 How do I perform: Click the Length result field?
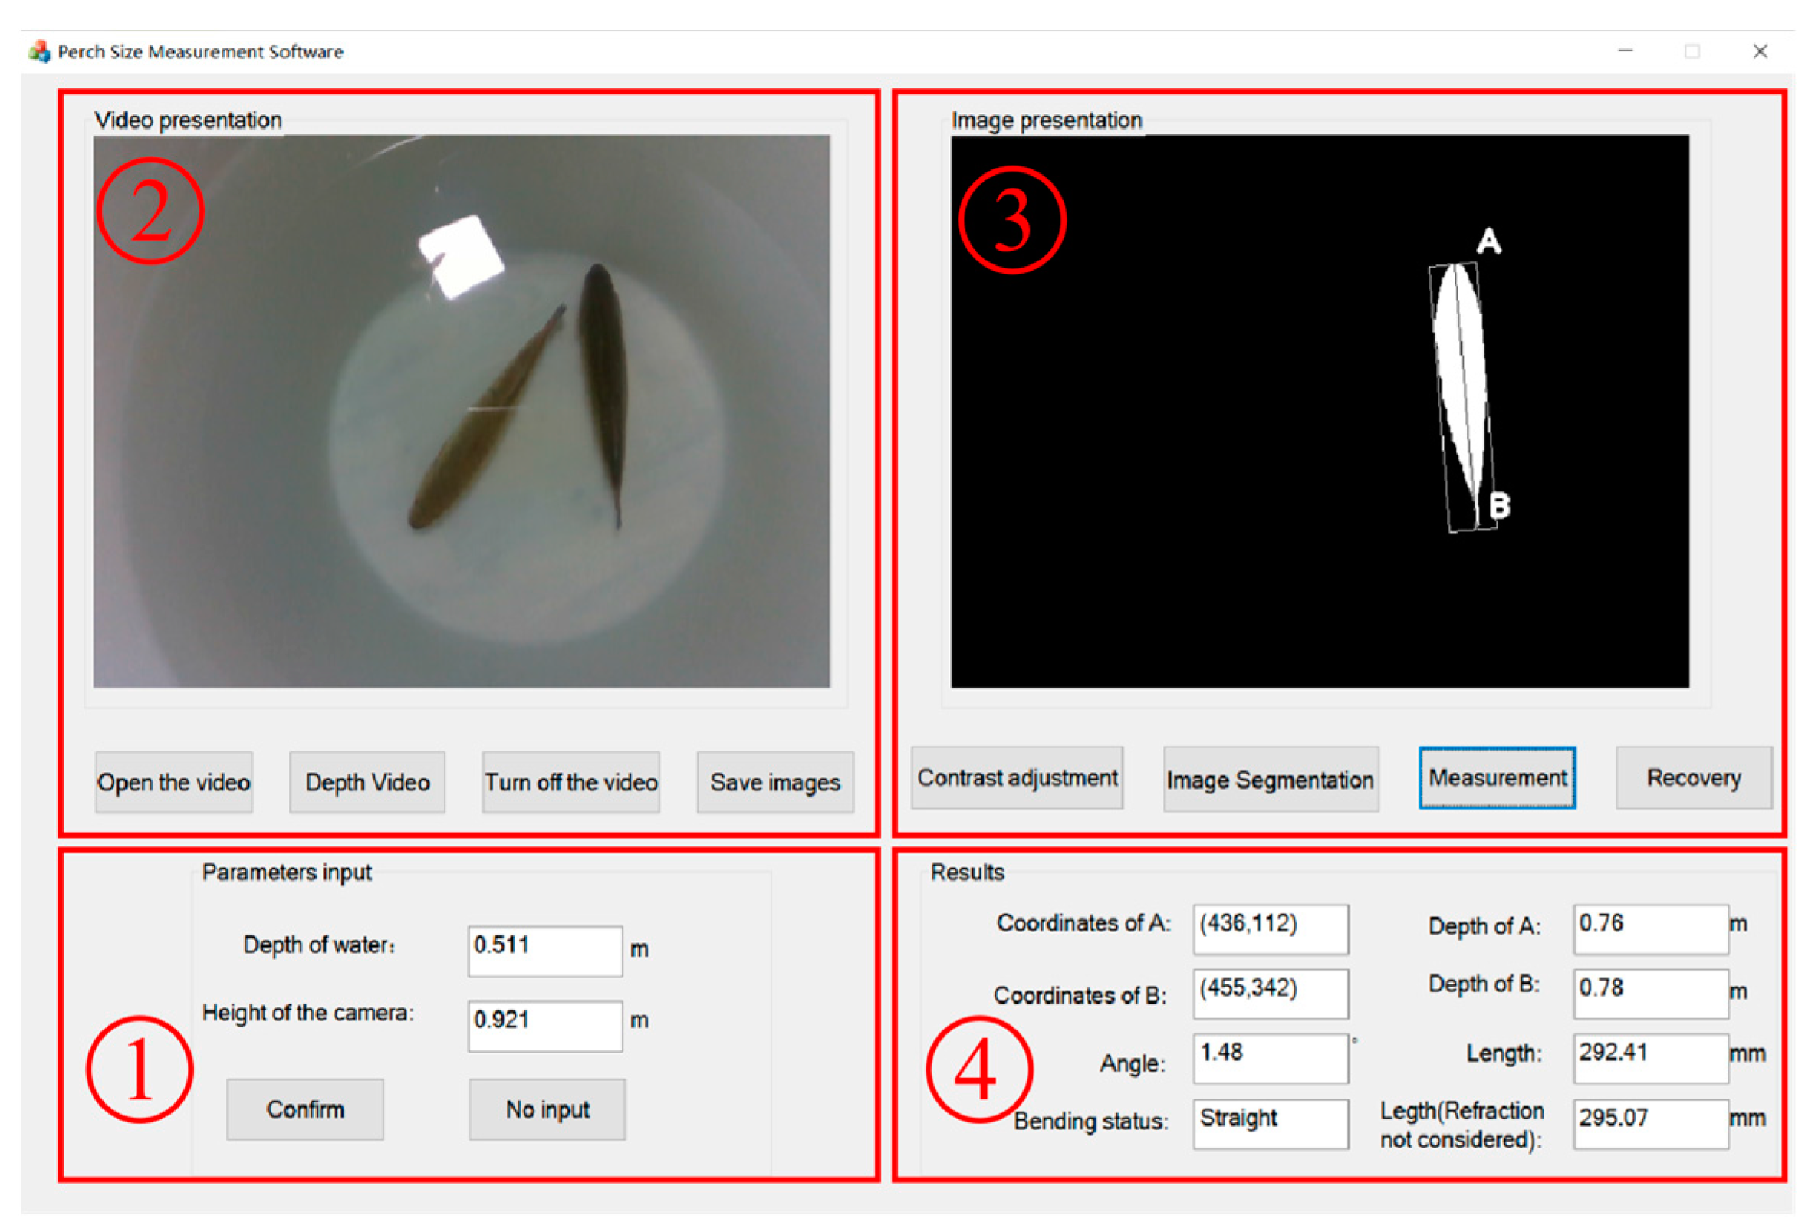click(1649, 1057)
